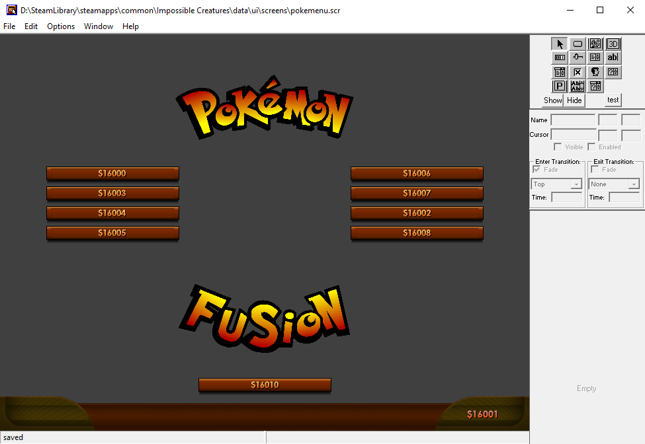The image size is (645, 444).
Task: Select the arrow pointer tool
Action: pyautogui.click(x=560, y=44)
